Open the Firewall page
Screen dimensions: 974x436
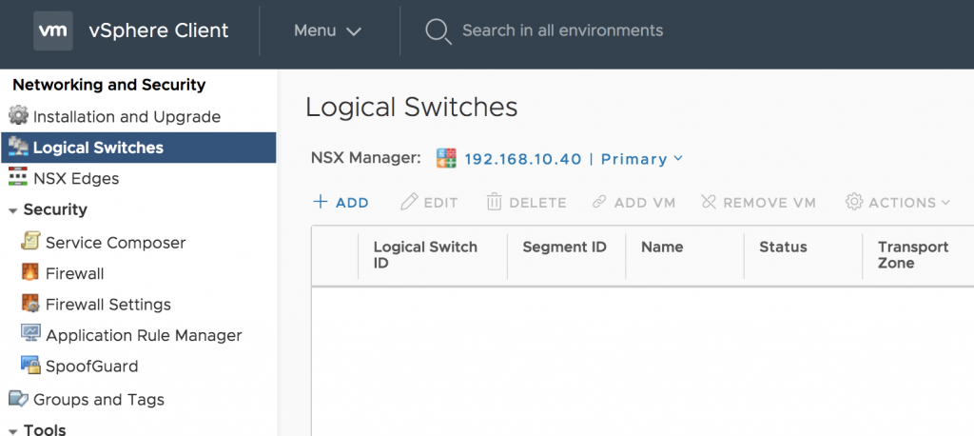[x=74, y=273]
